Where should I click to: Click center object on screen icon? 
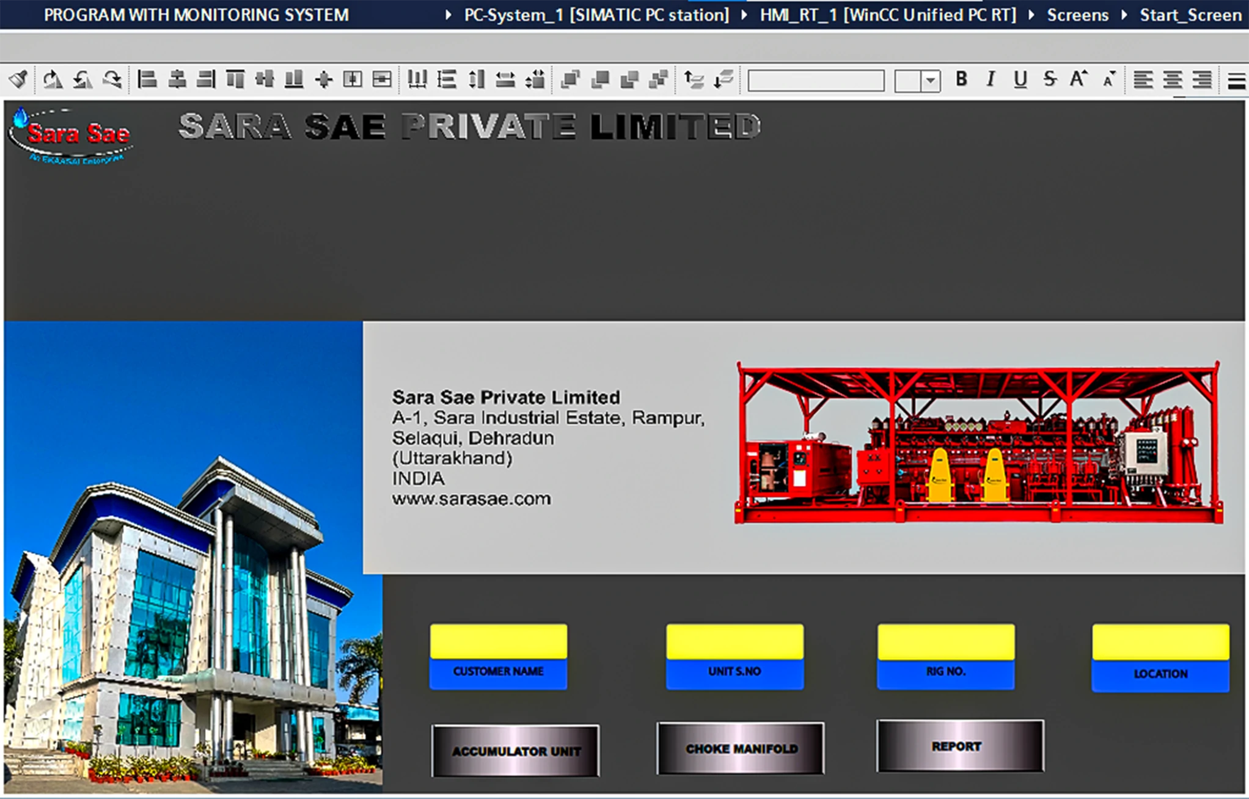coord(323,79)
